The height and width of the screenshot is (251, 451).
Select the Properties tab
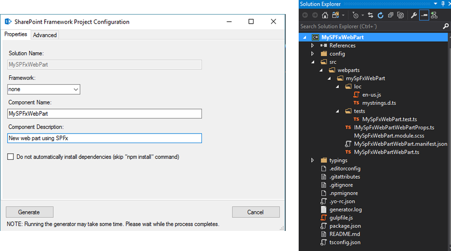[x=16, y=34]
